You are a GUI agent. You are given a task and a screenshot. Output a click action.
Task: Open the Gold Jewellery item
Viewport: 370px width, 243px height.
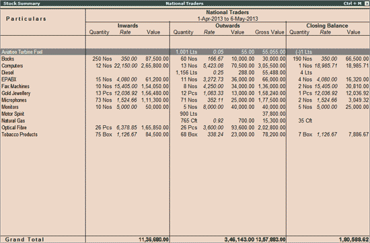(x=16, y=93)
